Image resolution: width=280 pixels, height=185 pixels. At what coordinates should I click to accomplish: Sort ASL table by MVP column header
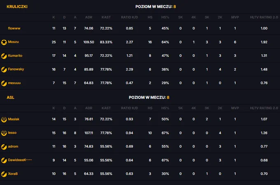(235, 108)
